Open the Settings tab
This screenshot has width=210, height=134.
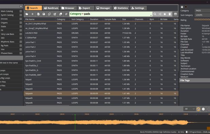[138, 8]
